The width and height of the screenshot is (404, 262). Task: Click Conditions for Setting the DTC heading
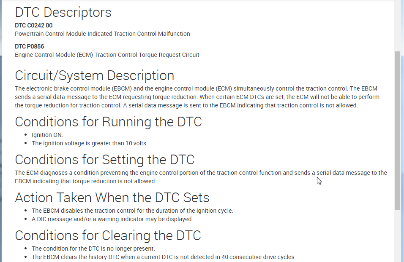point(104,160)
